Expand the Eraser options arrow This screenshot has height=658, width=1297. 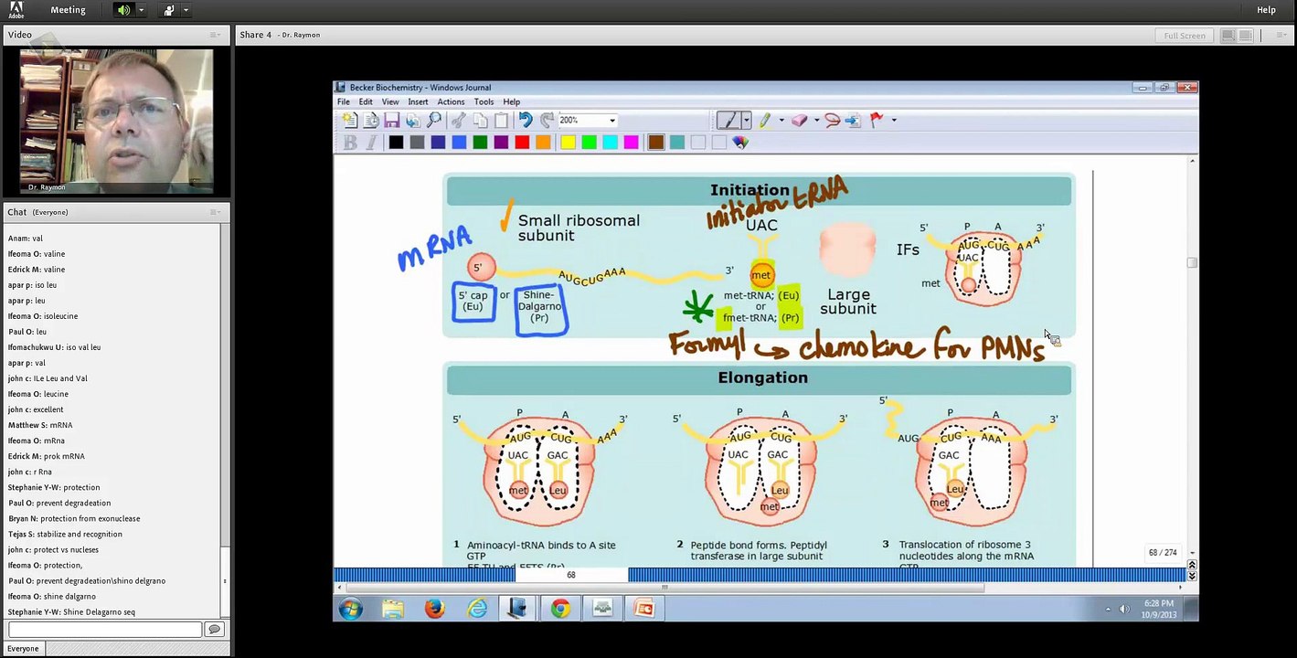[x=816, y=120]
